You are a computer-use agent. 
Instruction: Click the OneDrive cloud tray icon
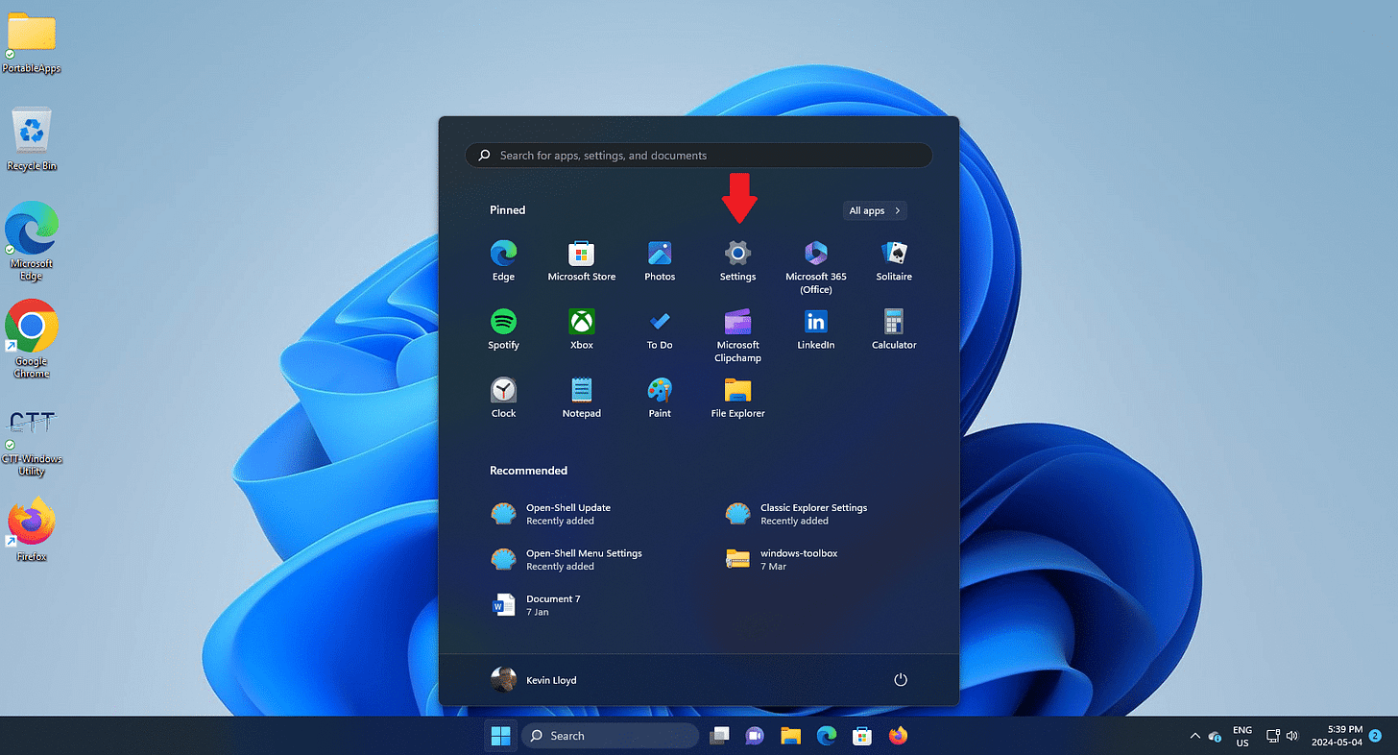coord(1215,737)
